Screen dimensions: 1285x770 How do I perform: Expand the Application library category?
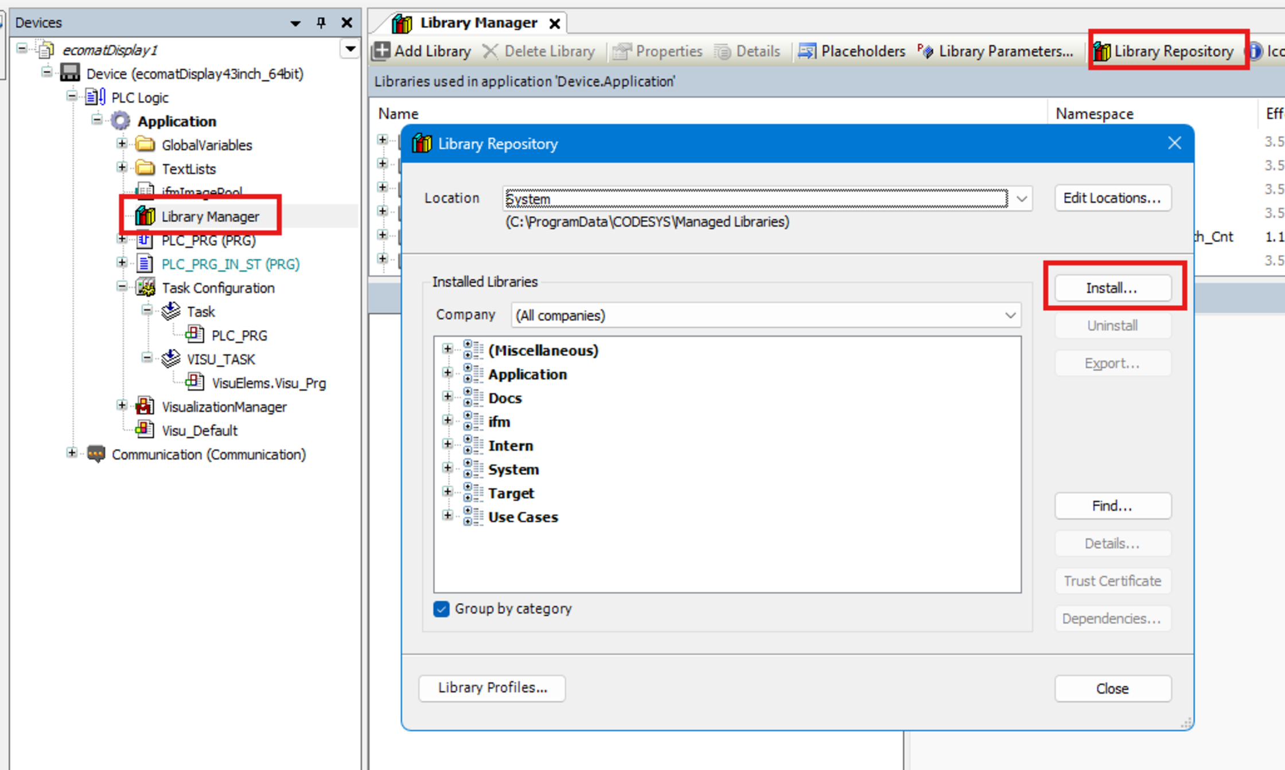(x=447, y=373)
